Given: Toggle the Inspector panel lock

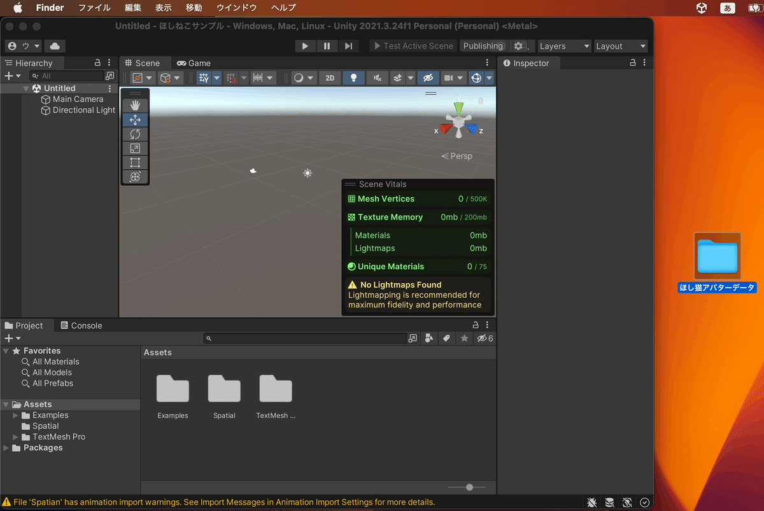Looking at the screenshot, I should (633, 63).
